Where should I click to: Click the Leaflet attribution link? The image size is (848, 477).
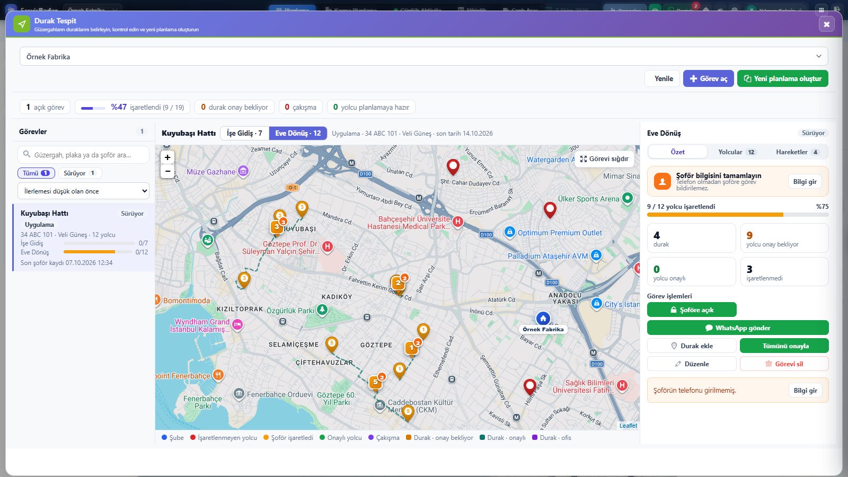pos(628,426)
